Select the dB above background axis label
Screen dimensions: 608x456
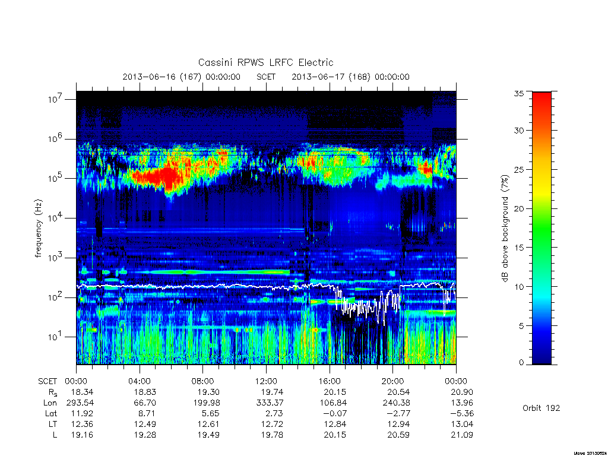pyautogui.click(x=505, y=229)
